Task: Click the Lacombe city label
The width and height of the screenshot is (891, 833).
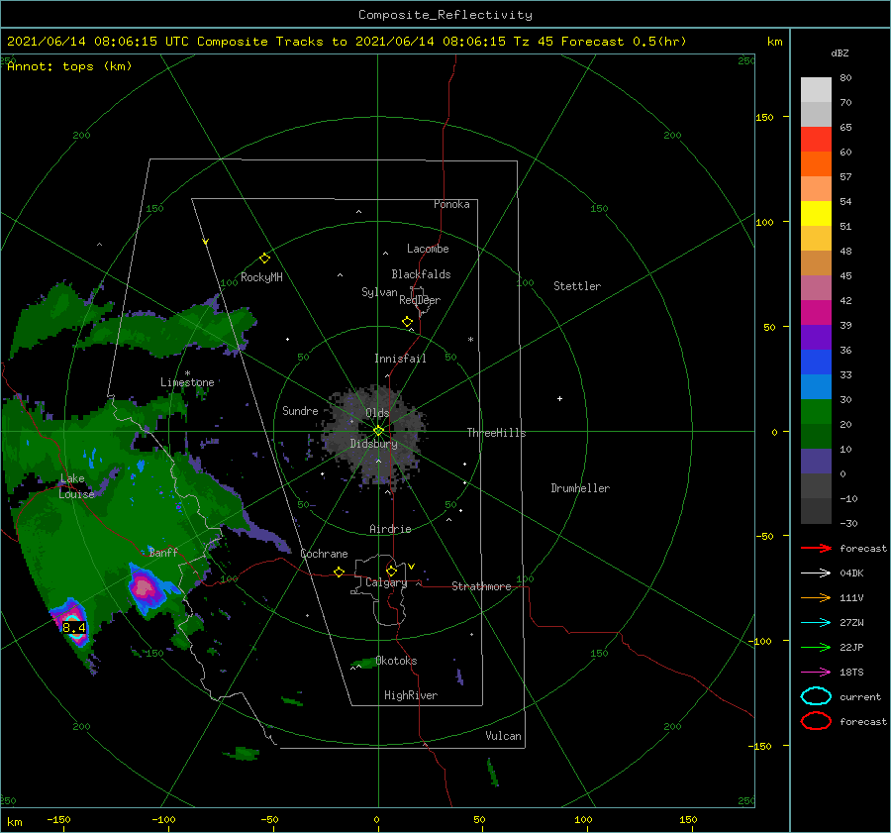Action: pos(428,249)
